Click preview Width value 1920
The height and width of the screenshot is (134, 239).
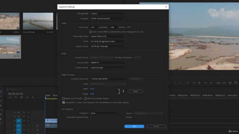click(x=92, y=89)
